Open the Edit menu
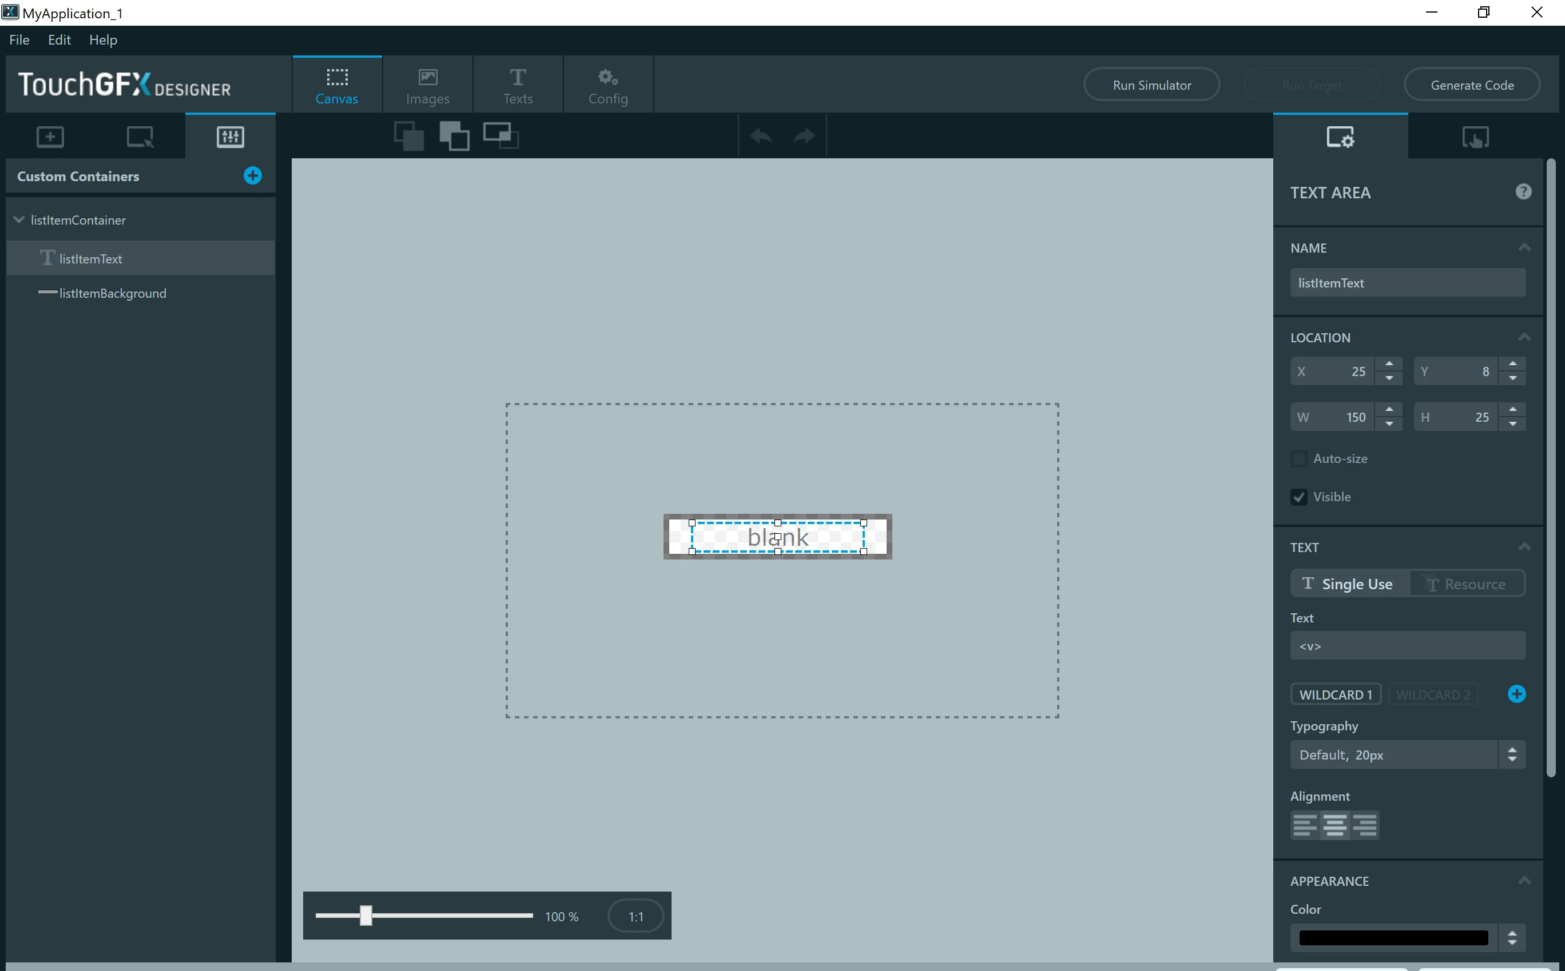 59,40
